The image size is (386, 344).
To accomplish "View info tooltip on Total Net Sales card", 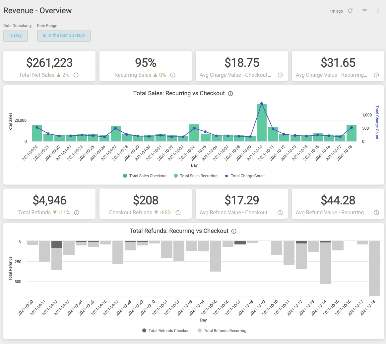I will 76,75.
